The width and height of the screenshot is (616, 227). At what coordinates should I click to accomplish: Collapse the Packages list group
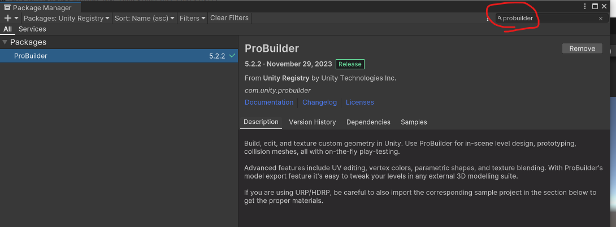(5, 42)
